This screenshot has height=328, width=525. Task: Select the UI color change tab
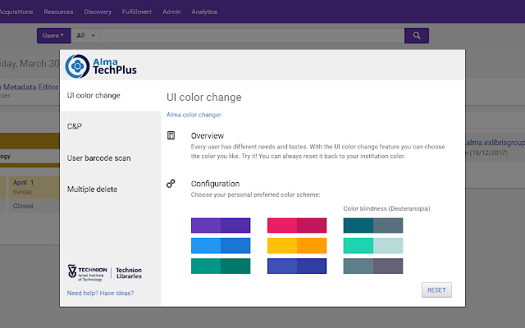tap(111, 95)
